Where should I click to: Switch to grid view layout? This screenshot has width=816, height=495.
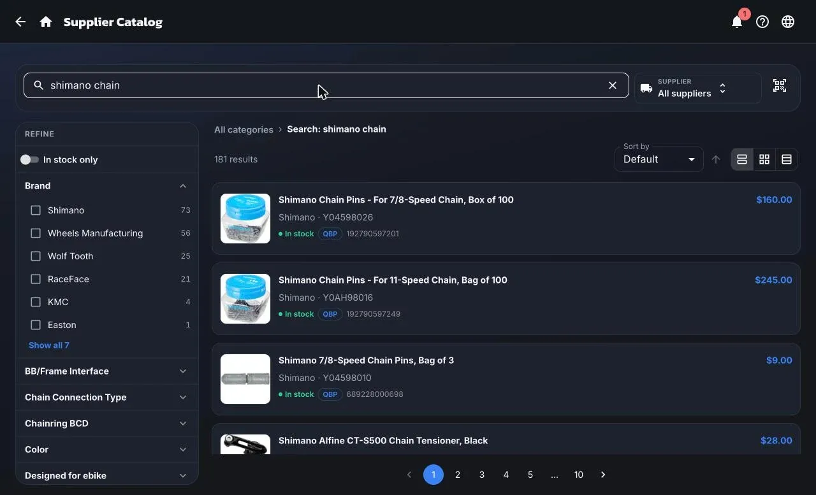(764, 159)
